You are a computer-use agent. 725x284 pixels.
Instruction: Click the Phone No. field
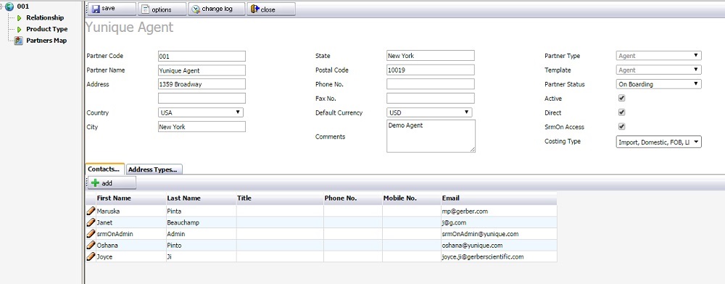[431, 84]
